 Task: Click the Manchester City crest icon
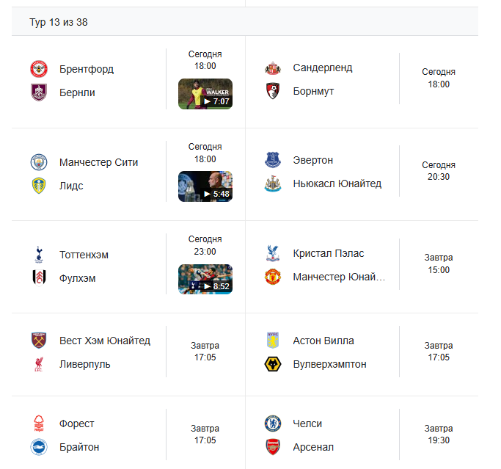point(39,162)
